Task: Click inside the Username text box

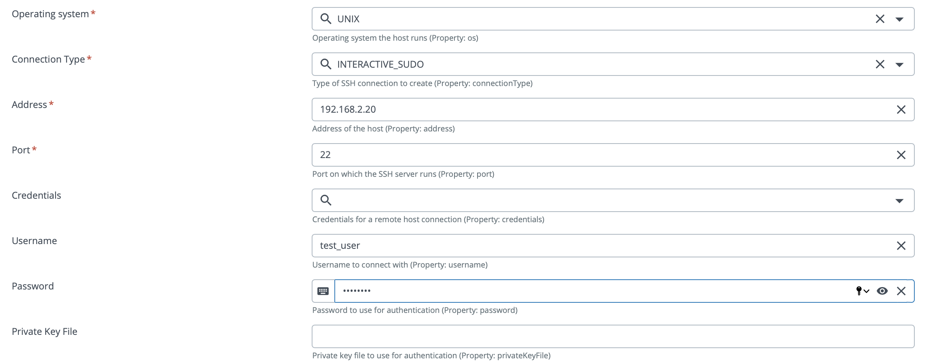Action: 602,246
